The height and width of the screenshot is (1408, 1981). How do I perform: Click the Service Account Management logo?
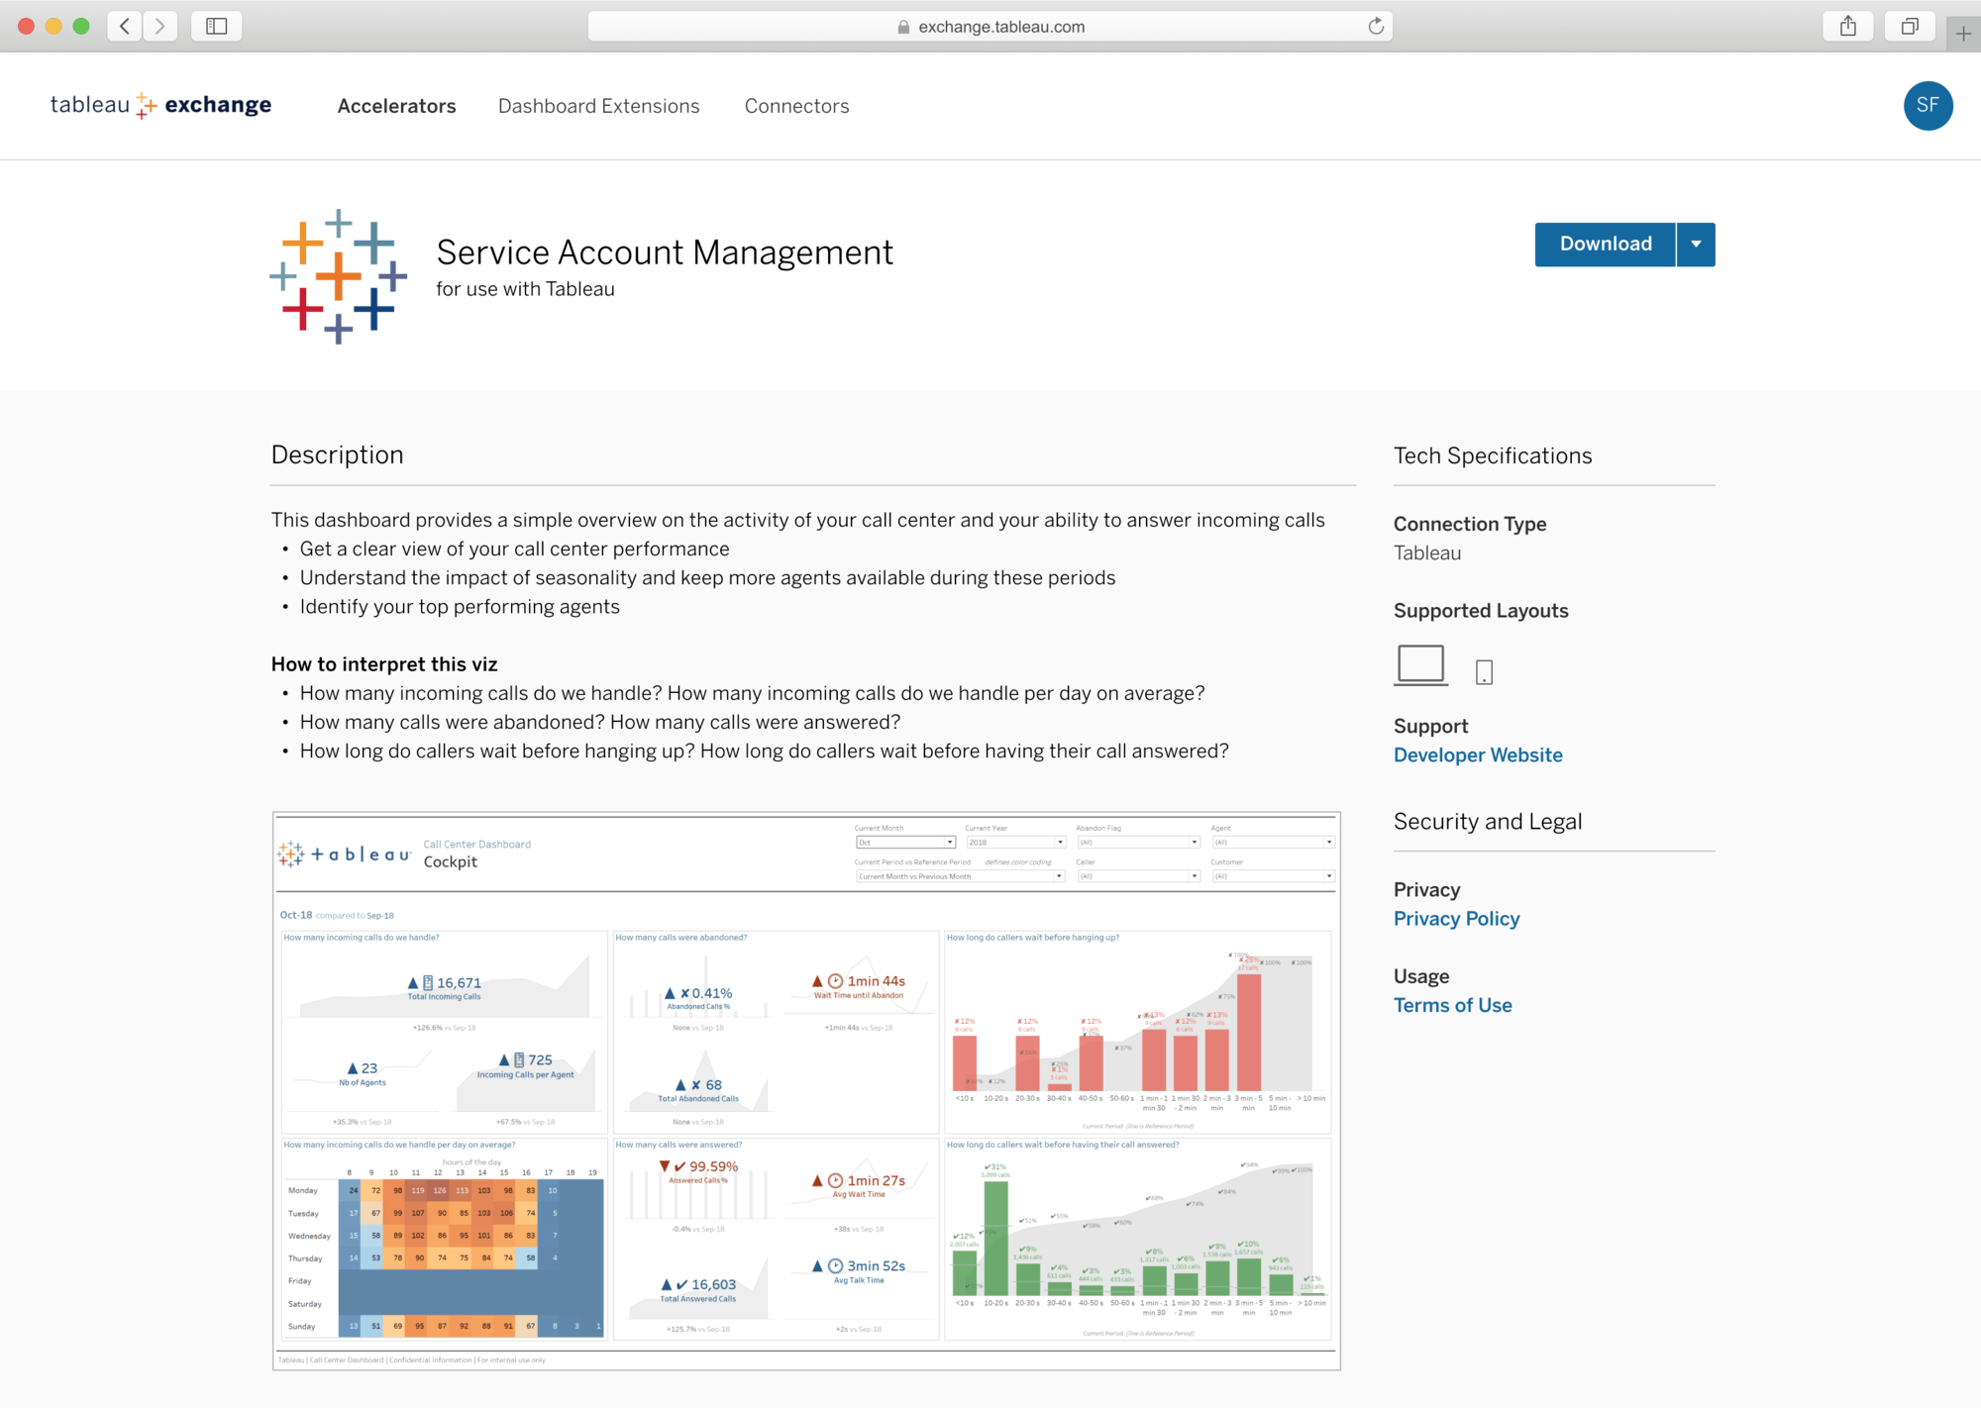(338, 276)
